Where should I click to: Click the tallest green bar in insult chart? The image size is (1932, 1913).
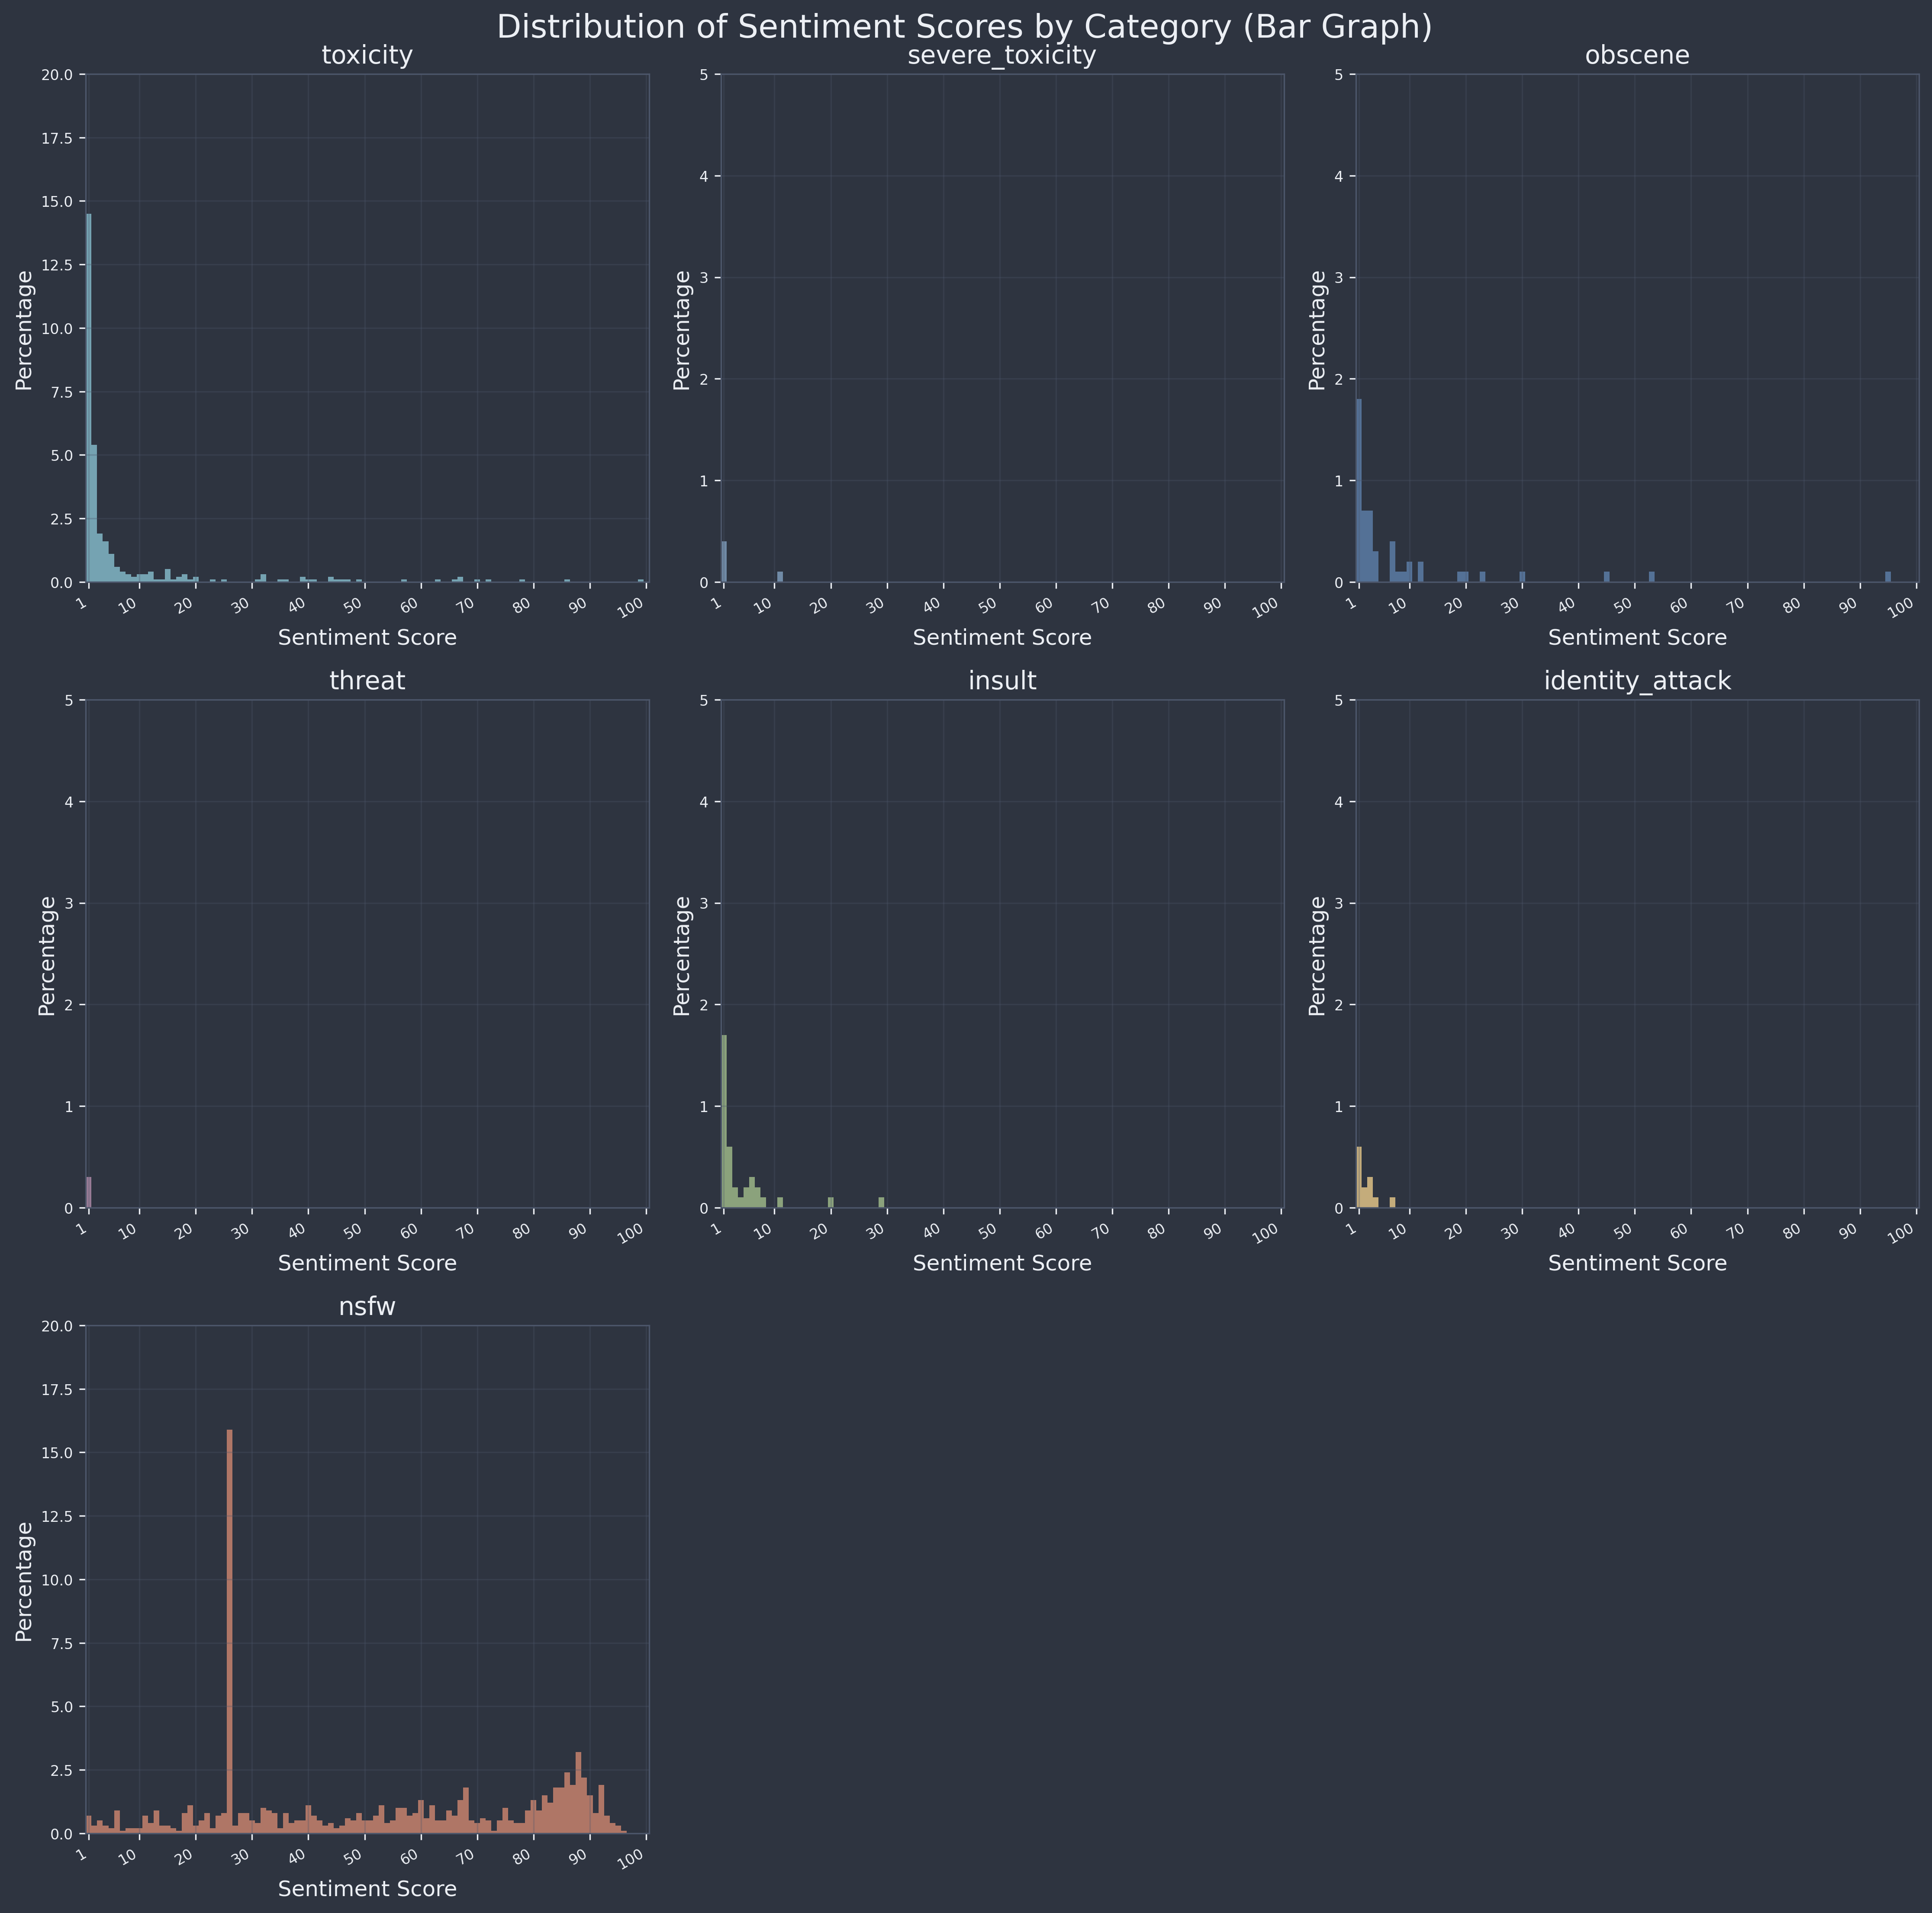coord(724,1121)
